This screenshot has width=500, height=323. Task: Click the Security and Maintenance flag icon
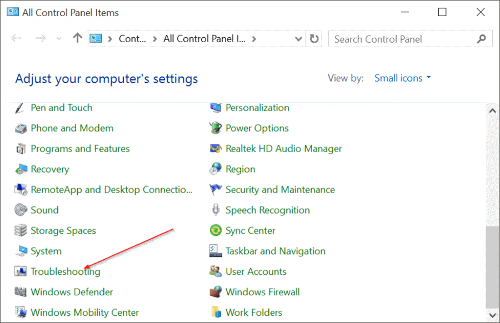216,189
